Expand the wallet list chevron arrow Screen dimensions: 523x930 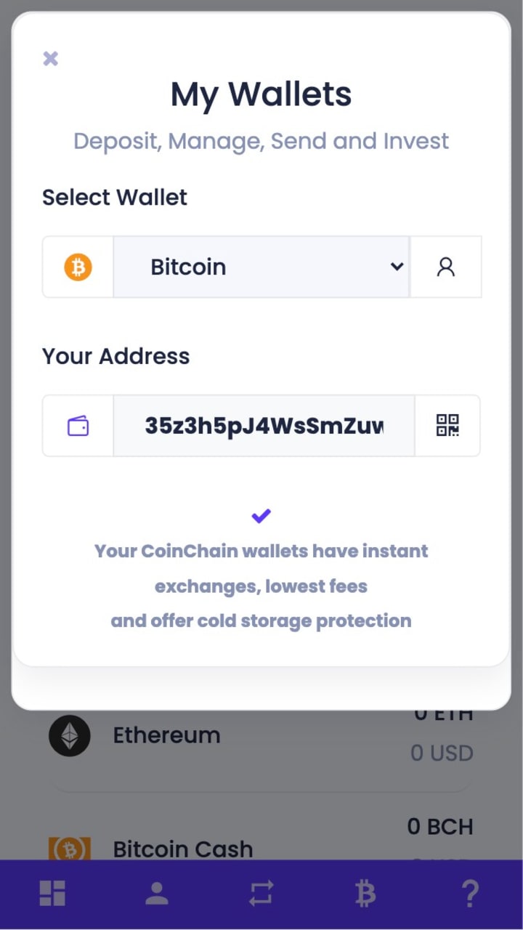click(x=397, y=267)
